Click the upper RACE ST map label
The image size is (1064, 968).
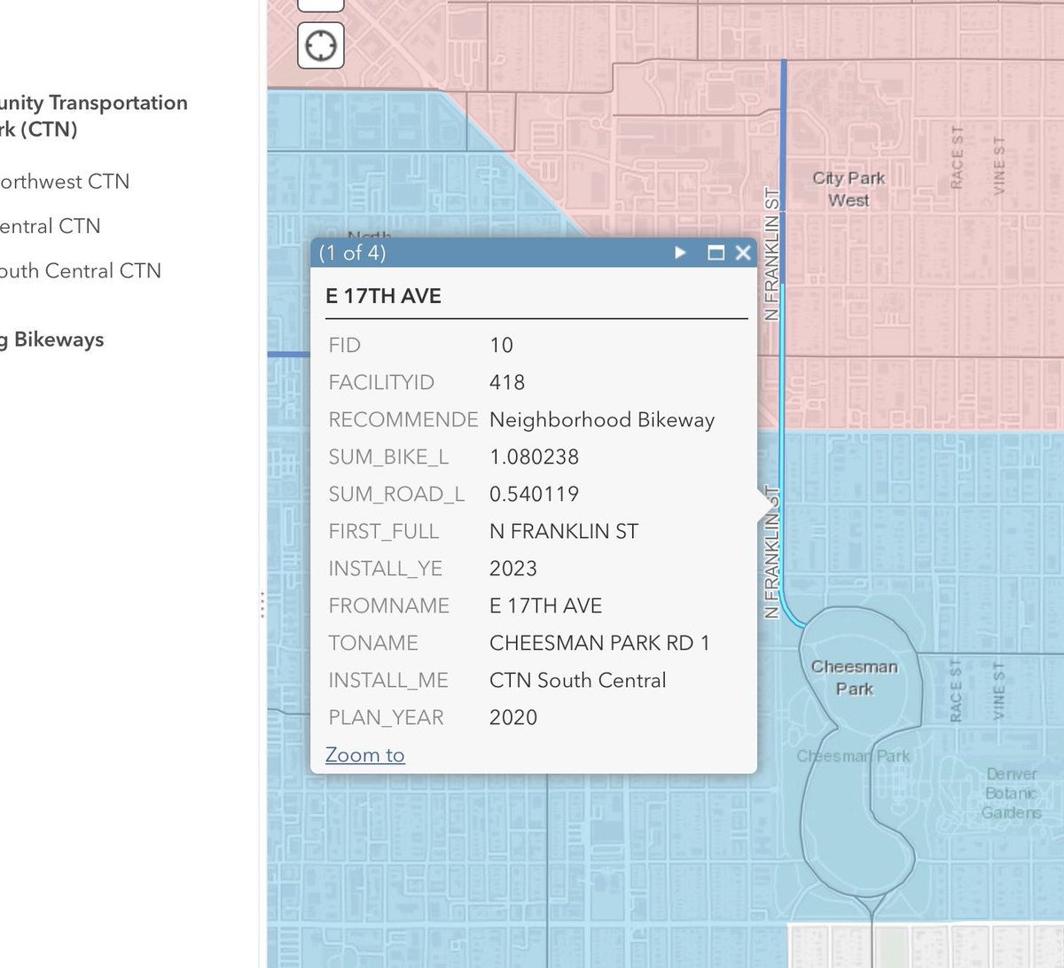click(957, 157)
